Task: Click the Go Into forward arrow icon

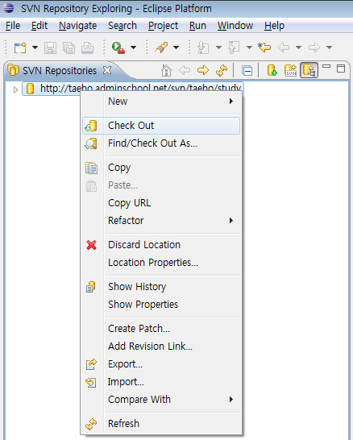Action: pos(203,70)
